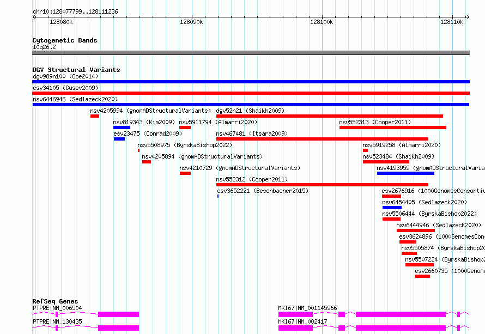Open the nsv523484 (Shaikh2009) label

(398, 156)
